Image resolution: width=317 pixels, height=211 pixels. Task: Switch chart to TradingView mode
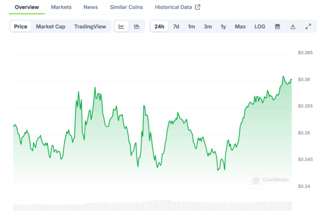tap(91, 26)
